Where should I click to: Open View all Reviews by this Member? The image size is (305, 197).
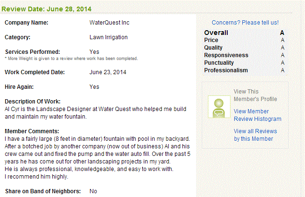click(x=255, y=135)
